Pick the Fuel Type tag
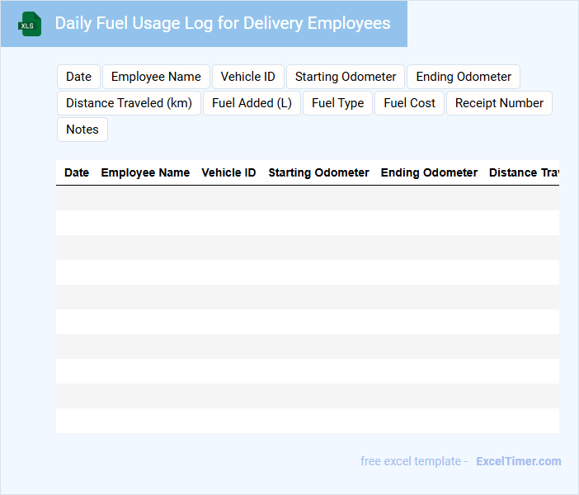Screen dimensions: 579x495 tap(337, 103)
